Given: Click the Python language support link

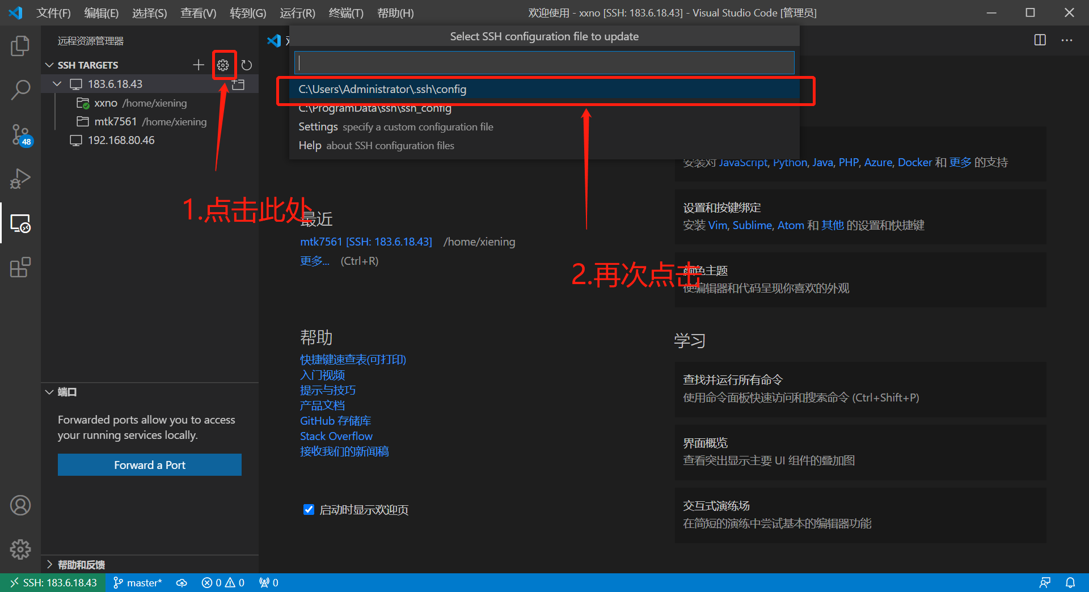Looking at the screenshot, I should click(x=790, y=162).
